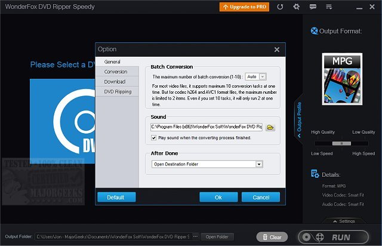The width and height of the screenshot is (382, 246).
Task: Adjust the quality/speed slider handle
Action: point(341,143)
